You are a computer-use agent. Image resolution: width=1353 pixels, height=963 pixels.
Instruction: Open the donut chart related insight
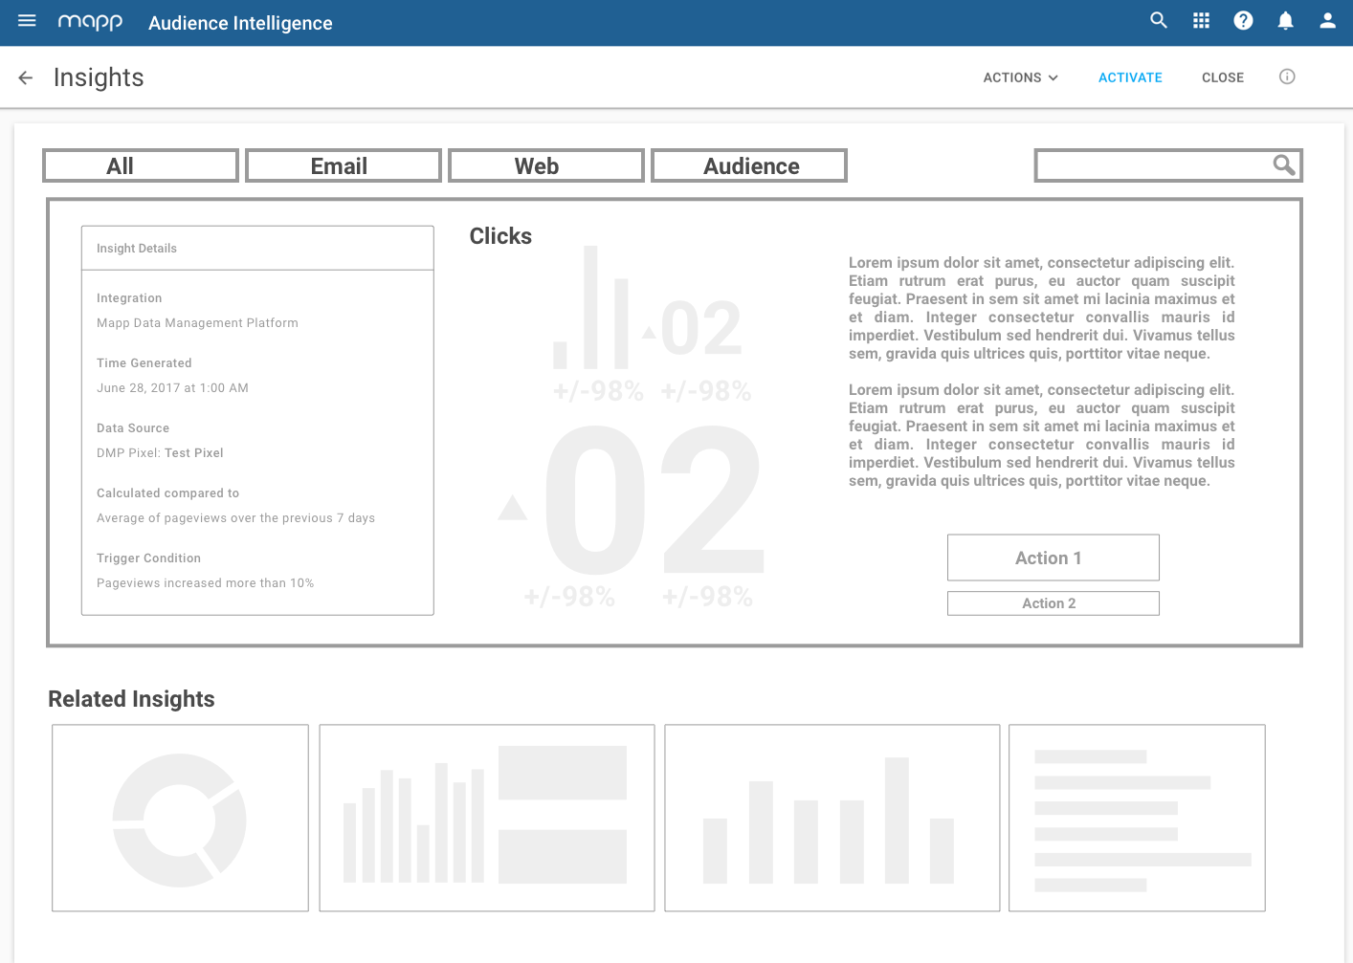[x=180, y=818]
